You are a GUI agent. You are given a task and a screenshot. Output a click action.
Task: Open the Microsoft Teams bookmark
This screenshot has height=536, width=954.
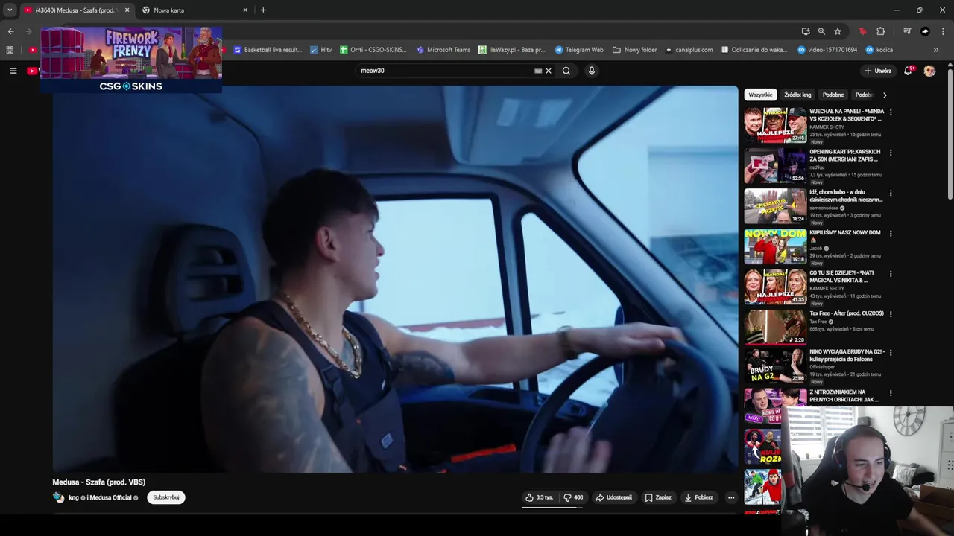pyautogui.click(x=443, y=50)
